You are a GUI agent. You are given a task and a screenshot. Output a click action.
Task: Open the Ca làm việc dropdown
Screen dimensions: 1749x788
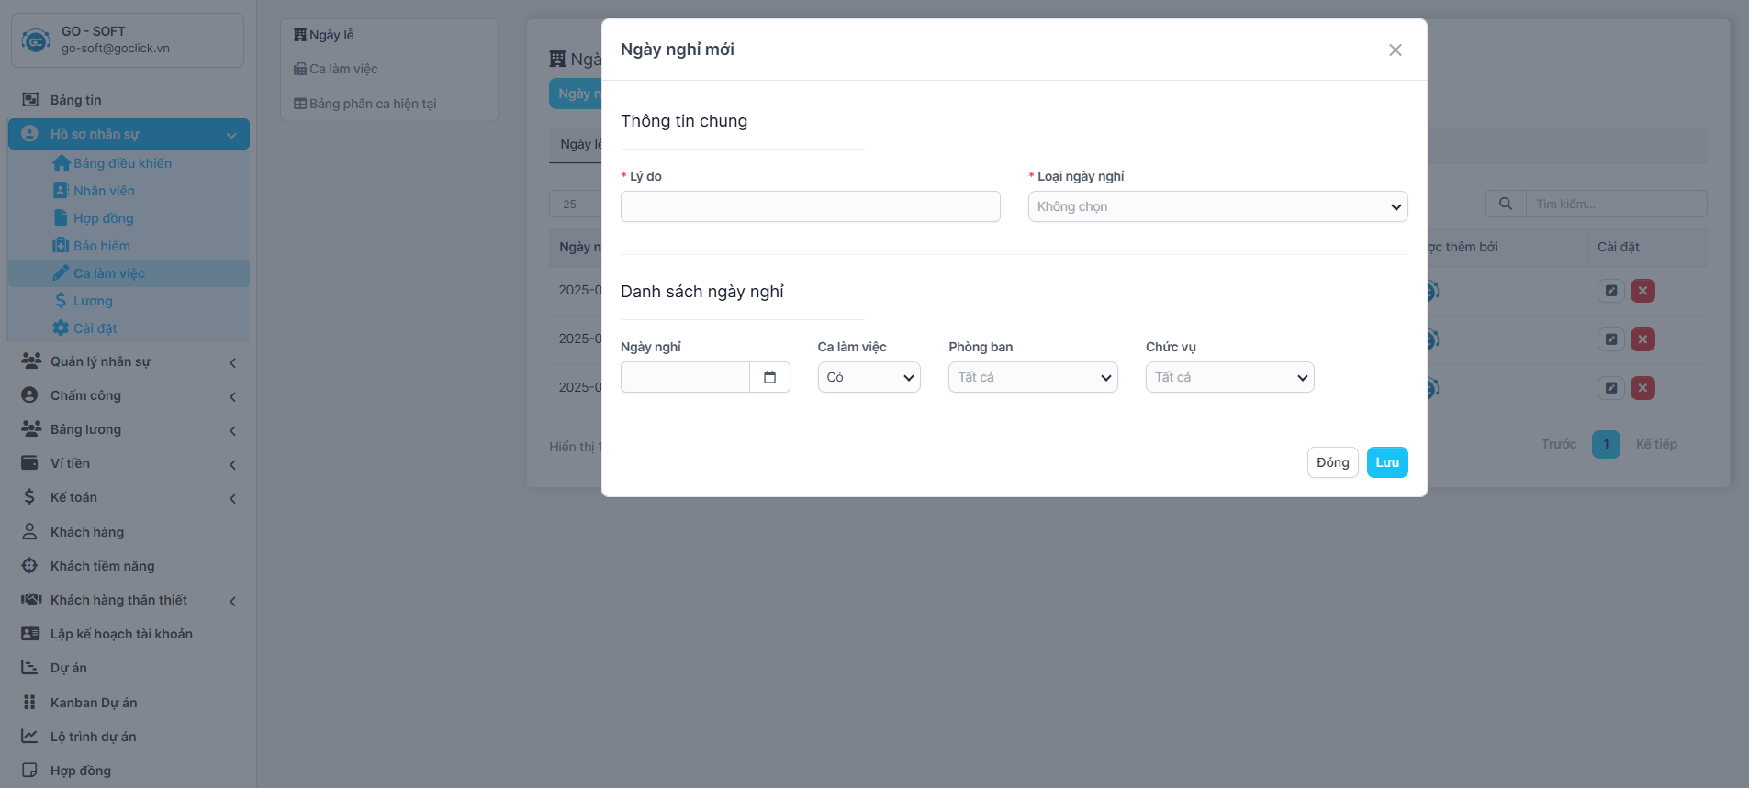[x=869, y=377]
